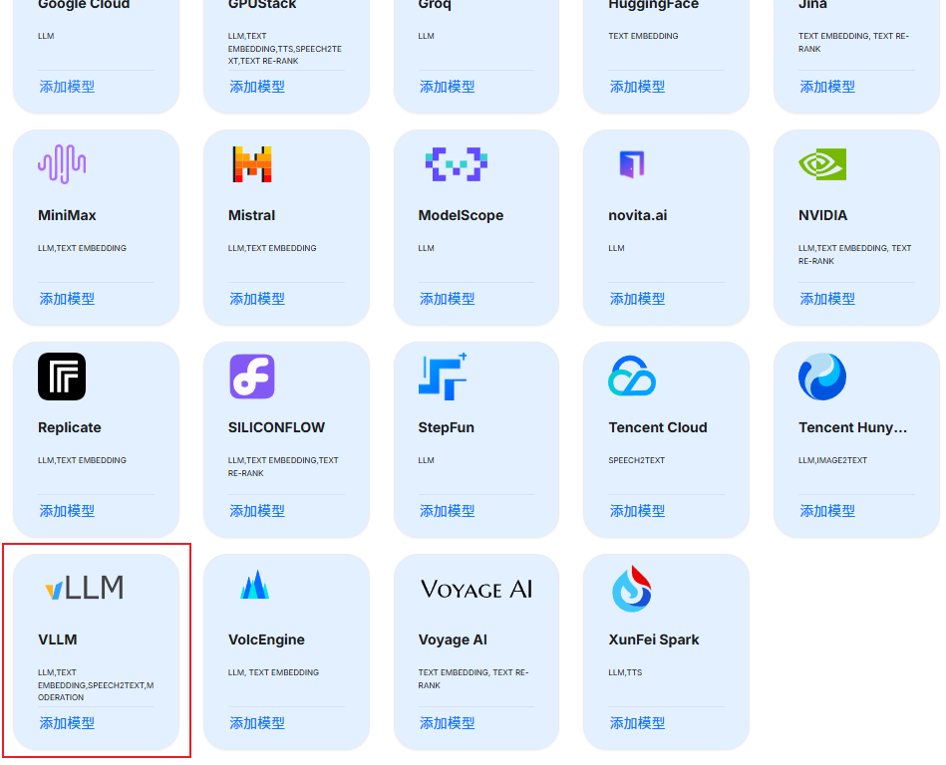Add model for XunFei Spark
This screenshot has height=765, width=946.
pyautogui.click(x=637, y=723)
